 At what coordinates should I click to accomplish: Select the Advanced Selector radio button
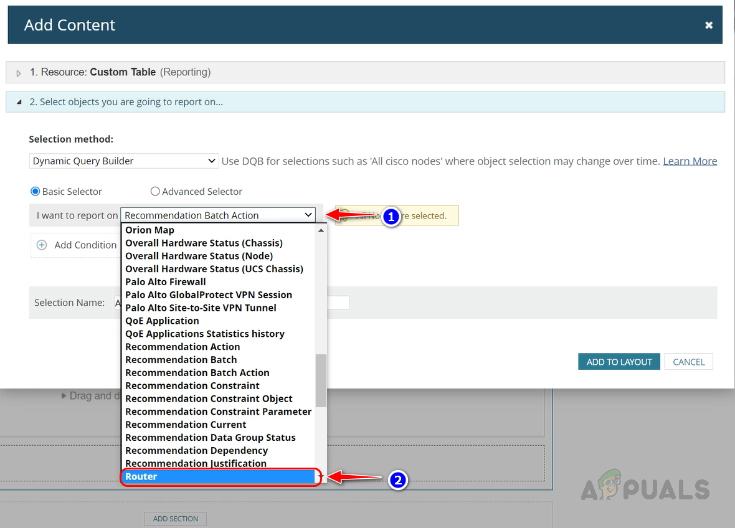point(154,191)
